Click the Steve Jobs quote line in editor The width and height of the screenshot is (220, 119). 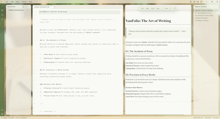[x=77, y=21]
